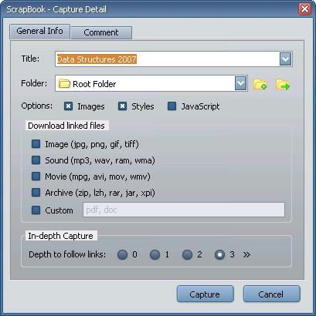316x316 pixels.
Task: Enable the JavaScript option checkbox
Action: coord(172,106)
